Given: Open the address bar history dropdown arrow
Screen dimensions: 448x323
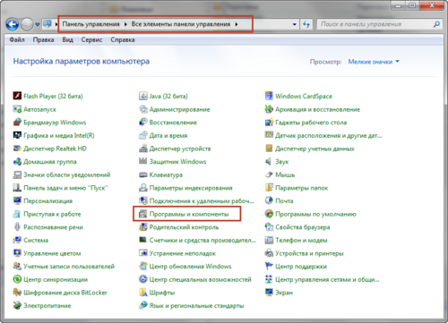Looking at the screenshot, I should coord(295,24).
